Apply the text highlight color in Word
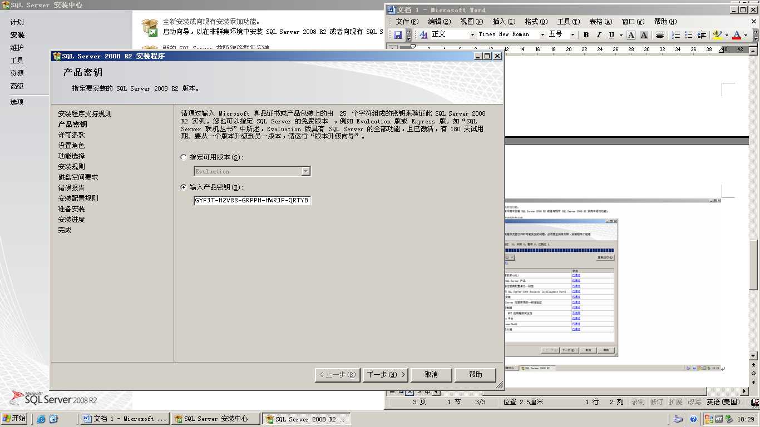760x427 pixels. (718, 34)
